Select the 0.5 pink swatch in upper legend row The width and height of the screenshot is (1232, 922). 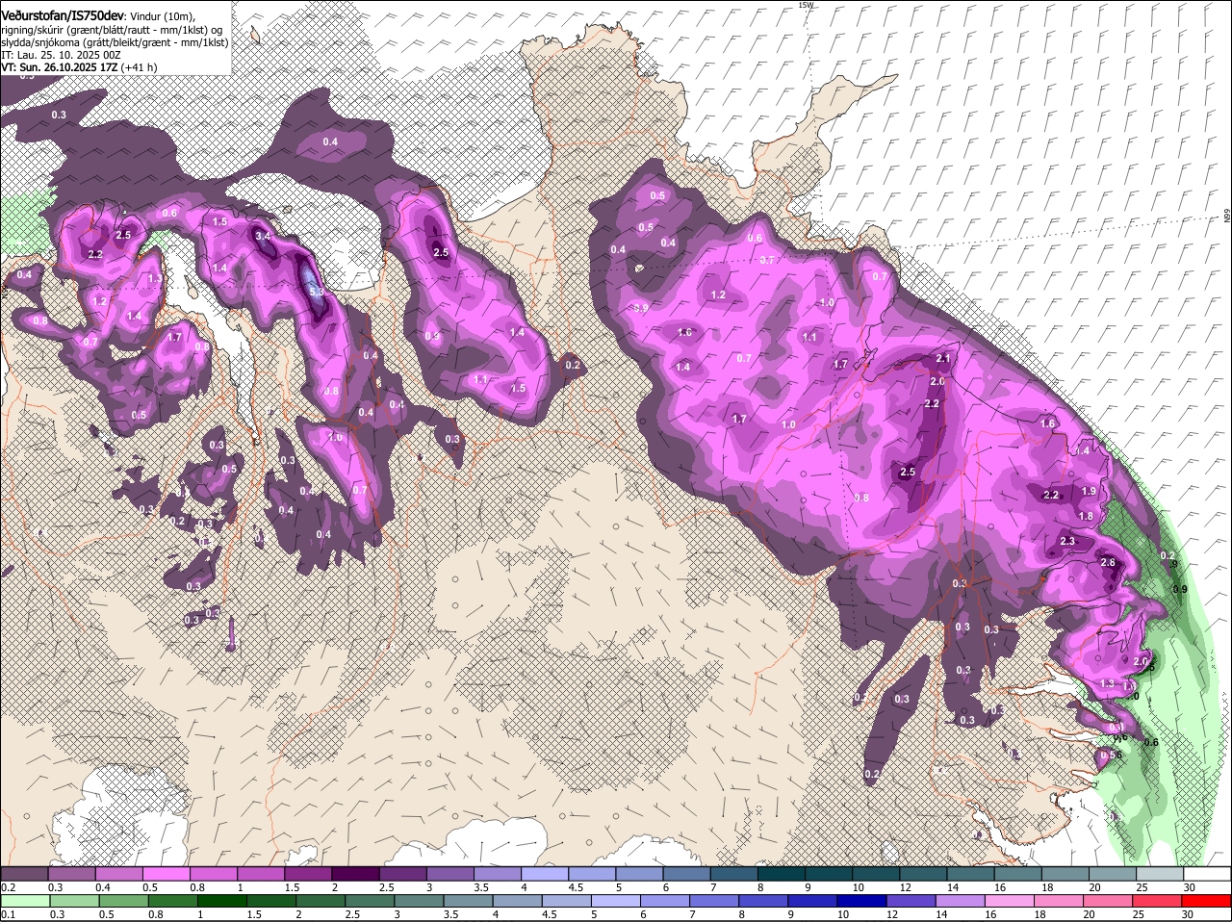click(166, 874)
